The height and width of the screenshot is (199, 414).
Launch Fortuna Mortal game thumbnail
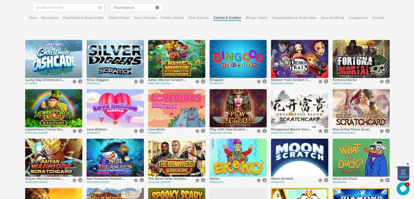click(361, 59)
